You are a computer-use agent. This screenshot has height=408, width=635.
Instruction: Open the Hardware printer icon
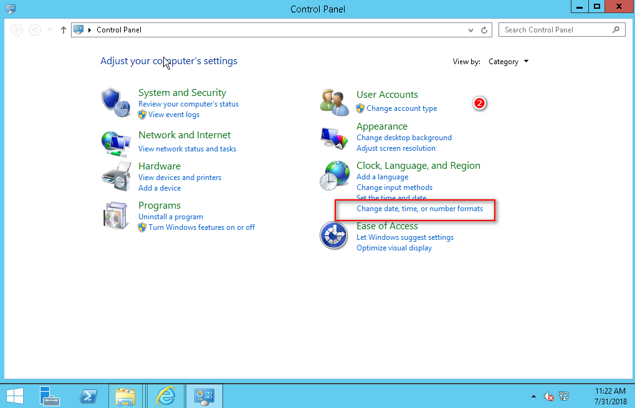pos(115,176)
